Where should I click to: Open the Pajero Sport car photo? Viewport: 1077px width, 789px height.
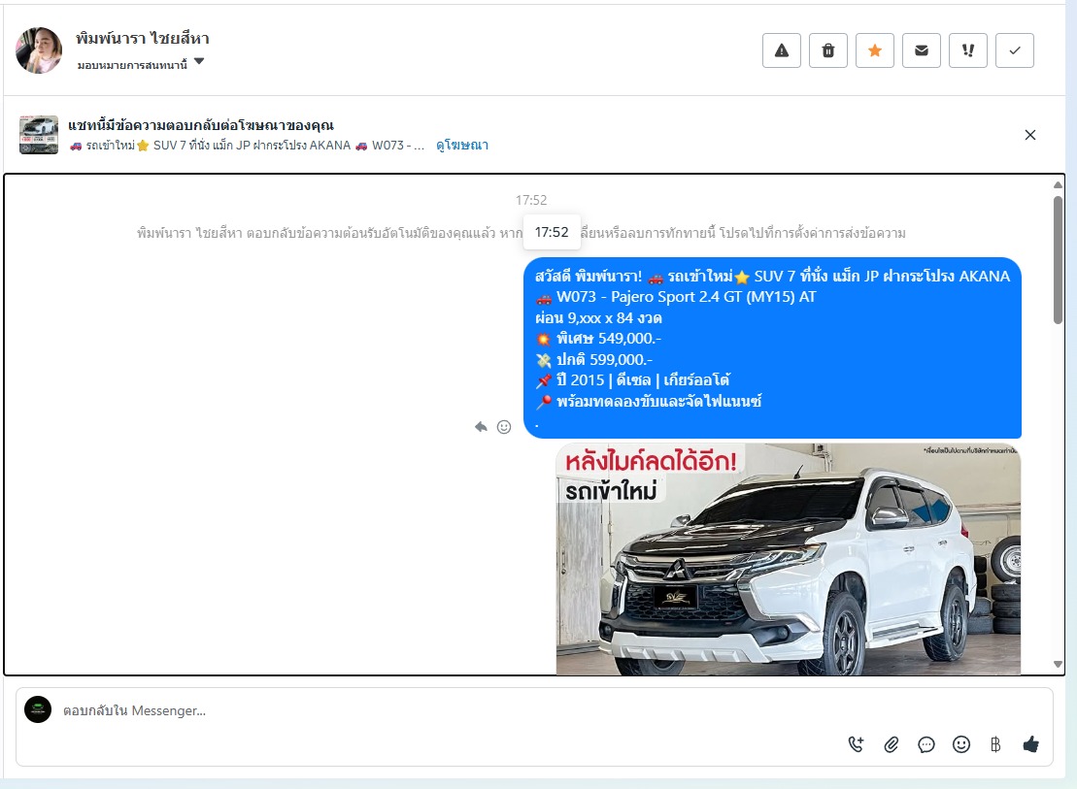(789, 559)
